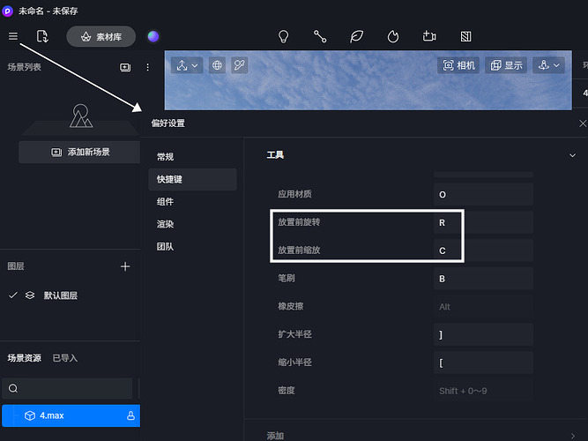Screen dimensions: 588x441
Task: Toggle the 默认图层 checkmark
Action: tap(13, 295)
